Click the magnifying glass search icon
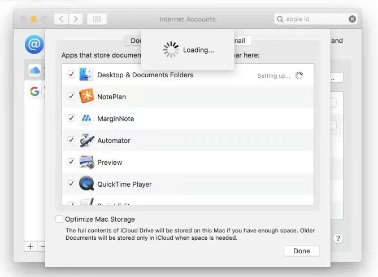This screenshot has height=277, width=378. pos(280,19)
